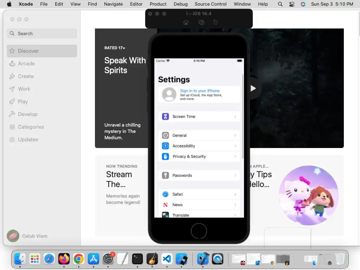Open the Xcode menu
This screenshot has width=360, height=270.
26,4
